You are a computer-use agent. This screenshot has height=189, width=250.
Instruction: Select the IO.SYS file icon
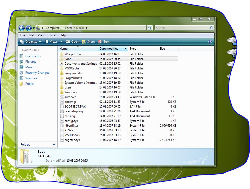coord(62,130)
